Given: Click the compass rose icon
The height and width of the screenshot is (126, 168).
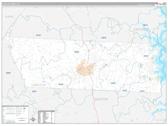Looking at the screenshot, I should [x=33, y=119].
